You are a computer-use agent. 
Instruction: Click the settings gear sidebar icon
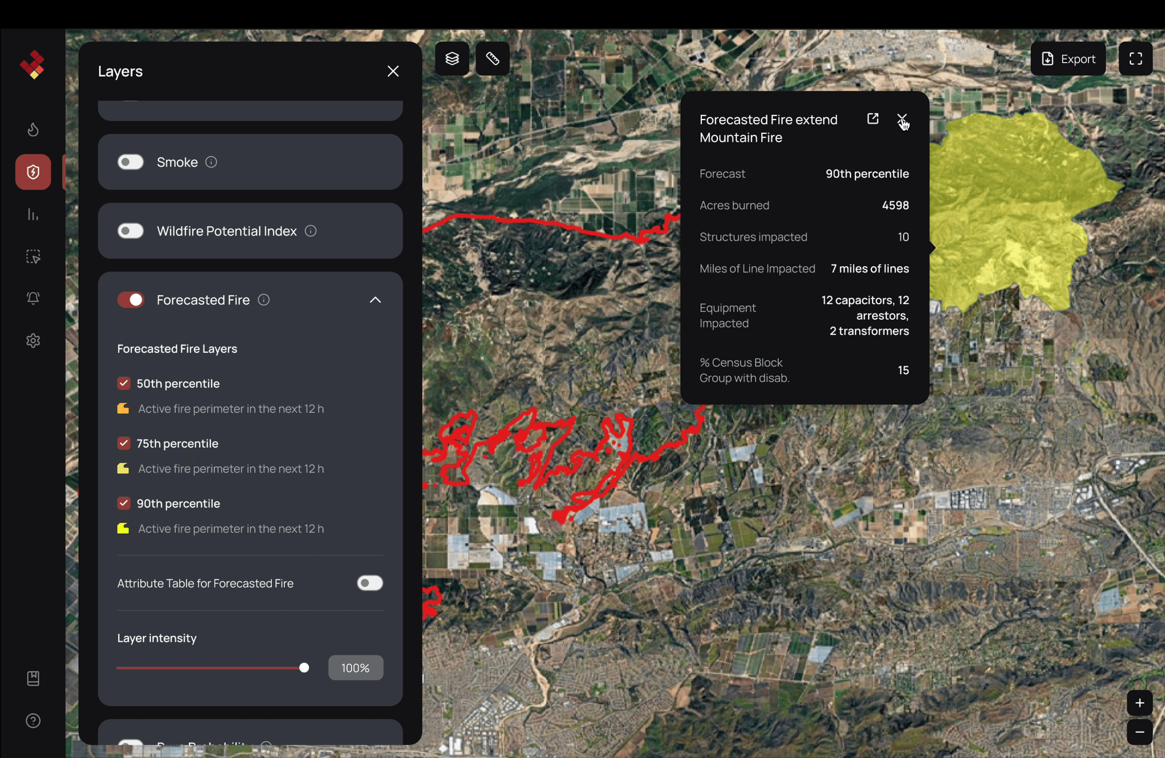pos(32,341)
